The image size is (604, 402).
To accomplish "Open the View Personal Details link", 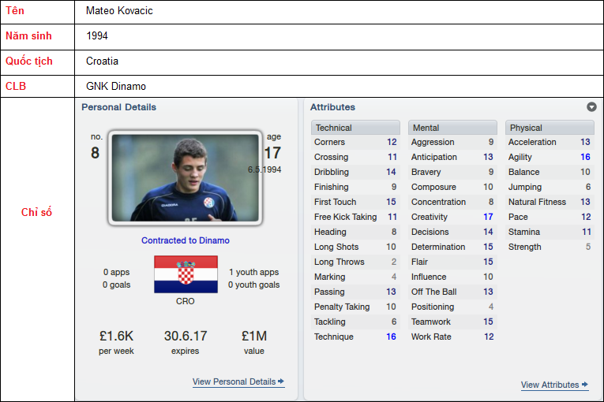I will pyautogui.click(x=234, y=382).
